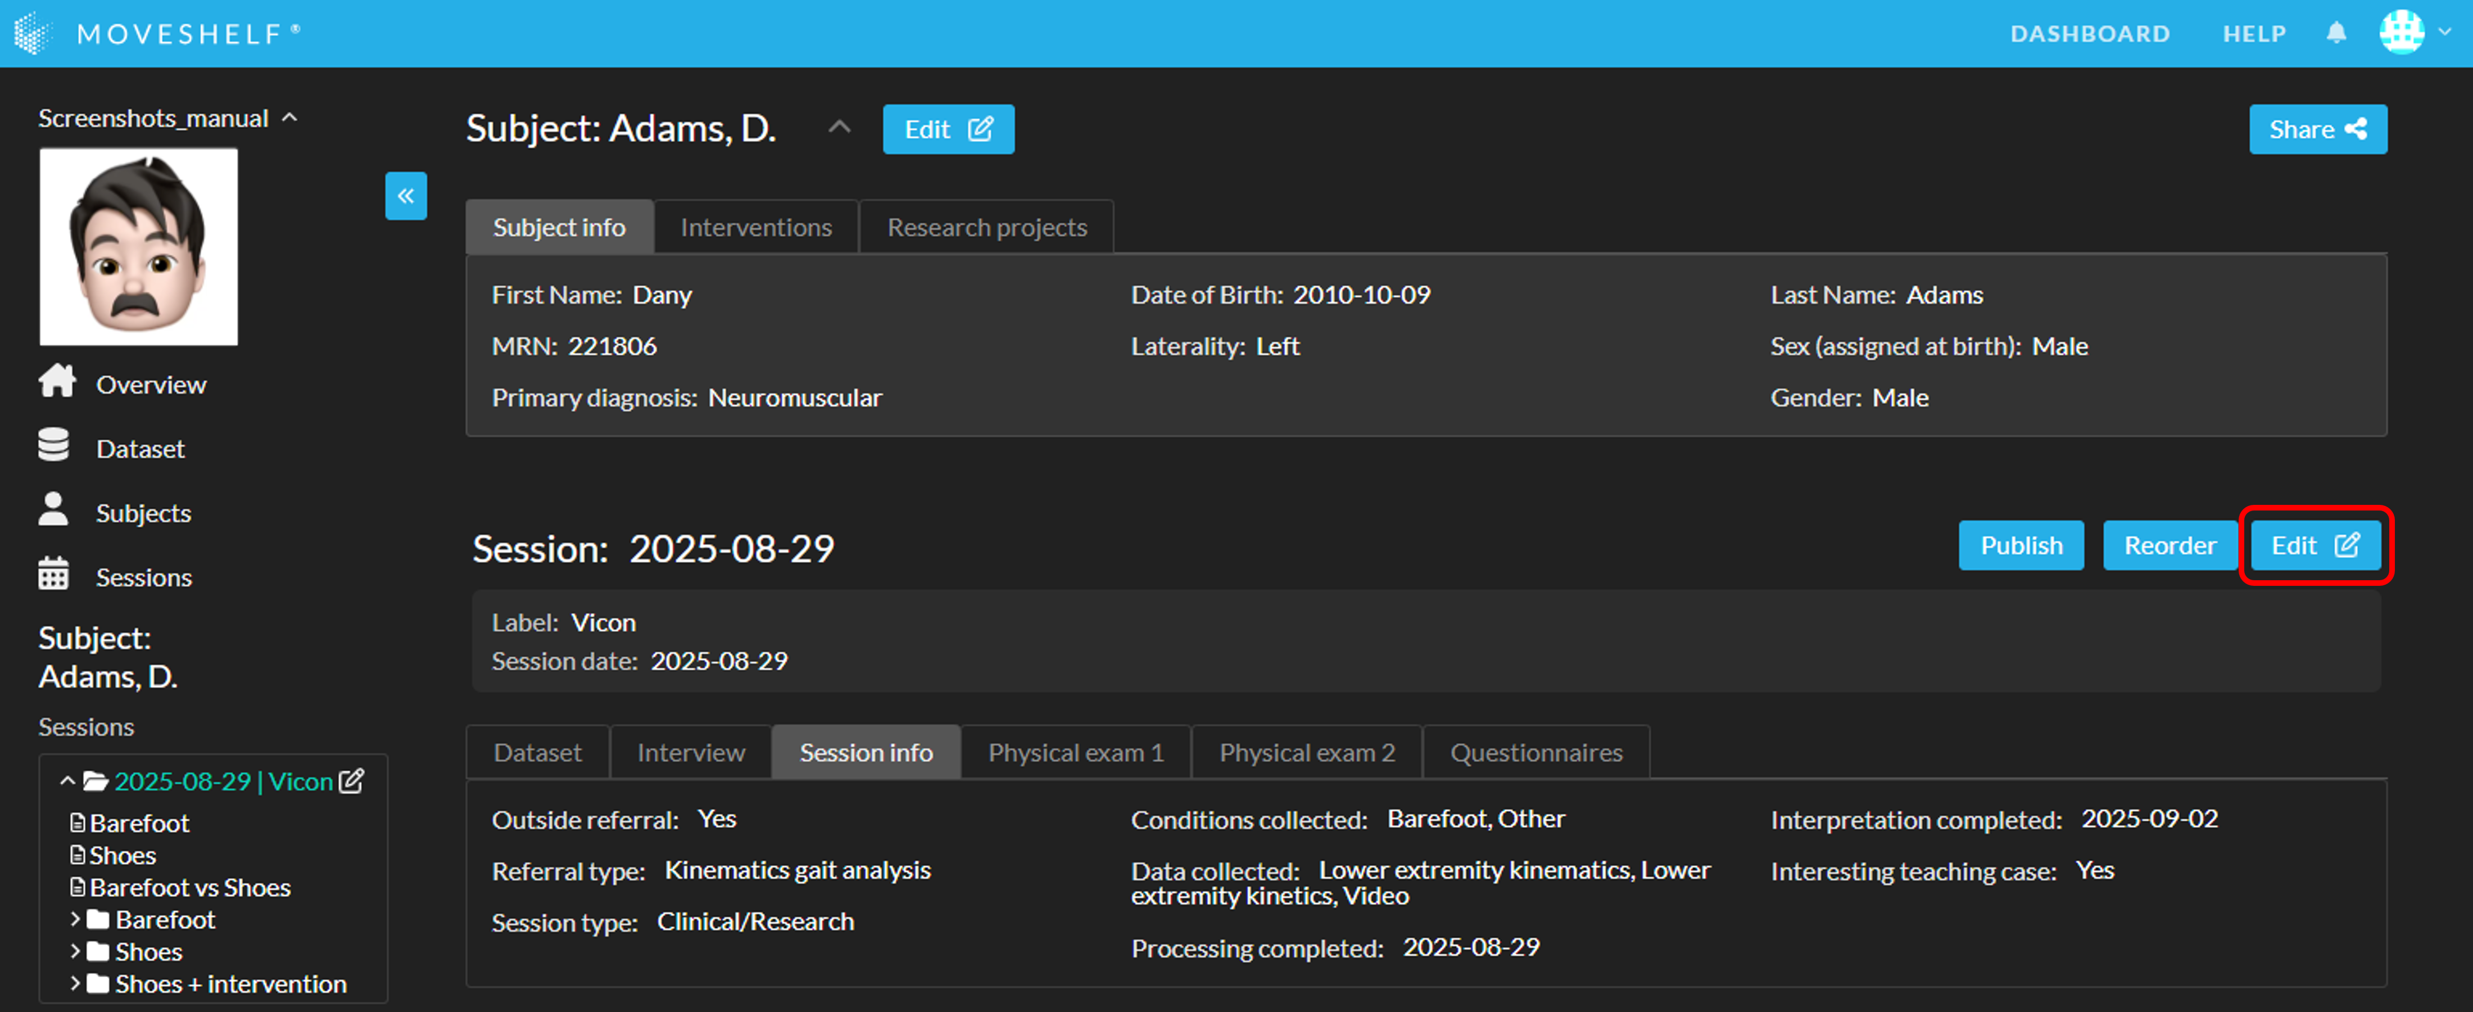Open the notifications bell

(x=2336, y=33)
